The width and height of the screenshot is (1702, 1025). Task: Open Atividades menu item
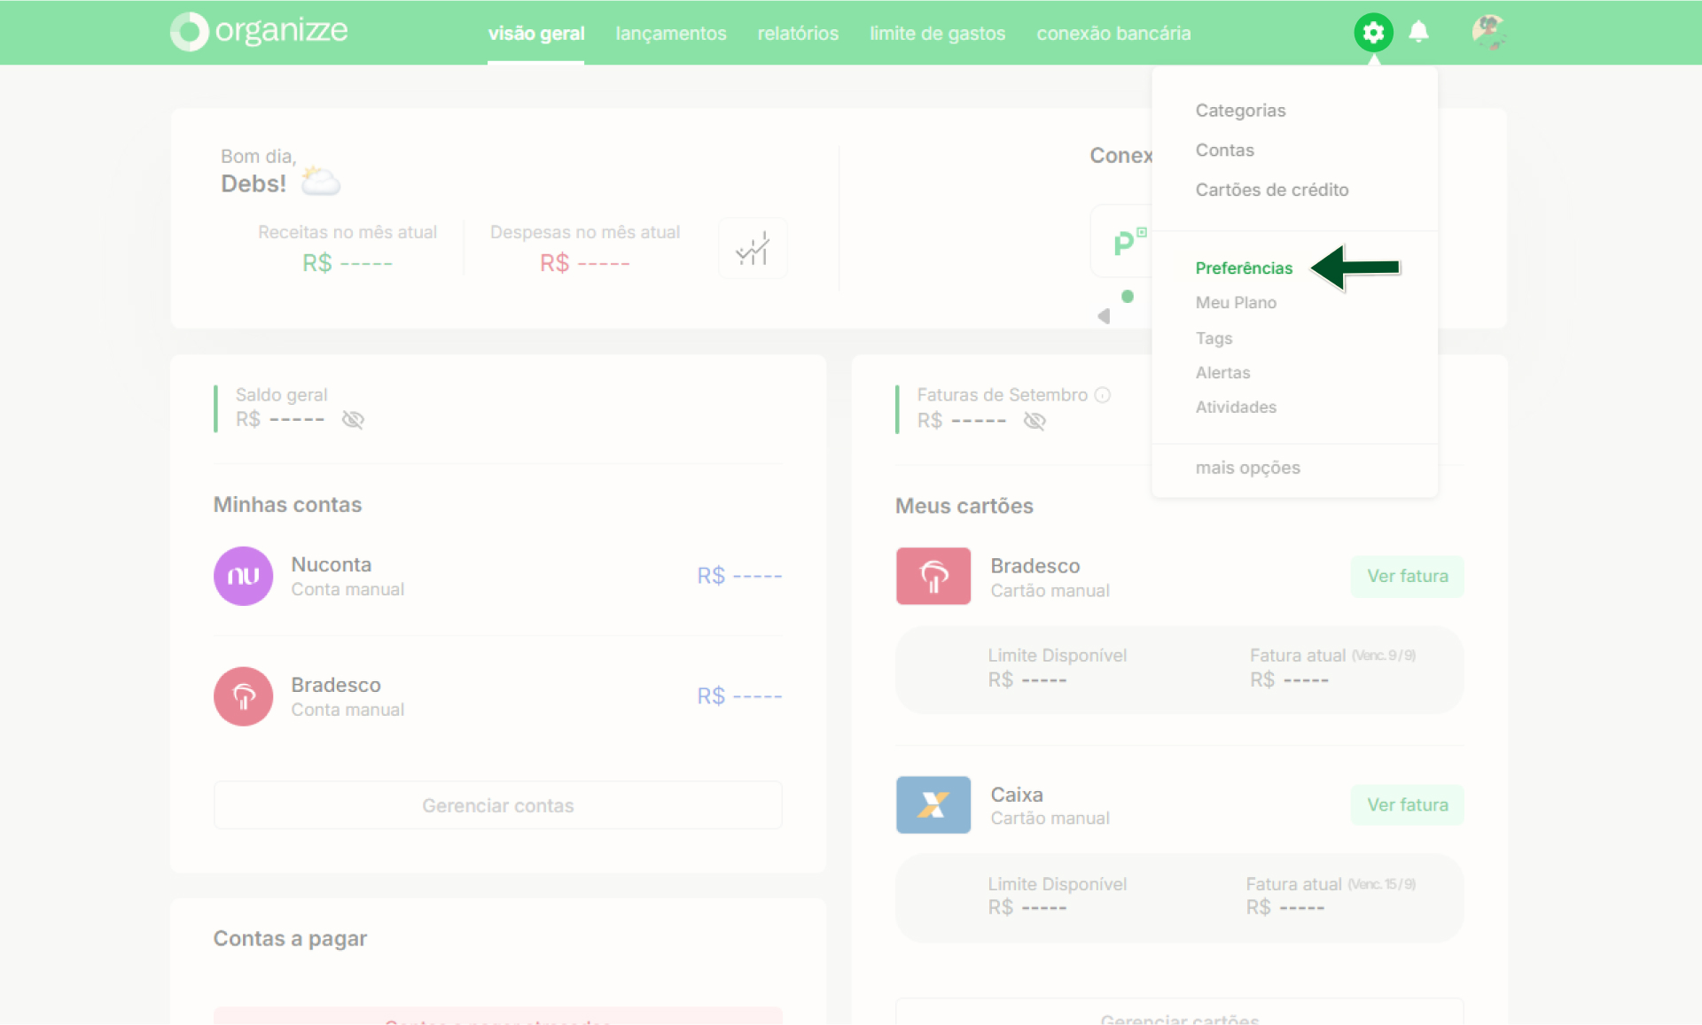click(x=1236, y=408)
